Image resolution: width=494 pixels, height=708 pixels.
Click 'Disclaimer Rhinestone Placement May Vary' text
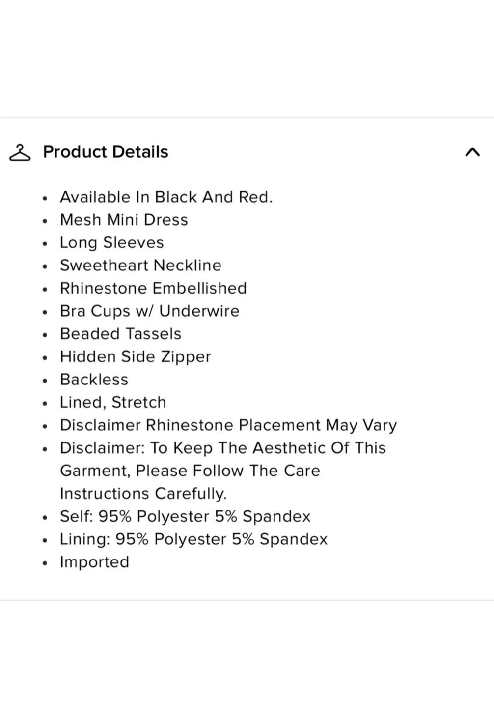click(x=228, y=425)
